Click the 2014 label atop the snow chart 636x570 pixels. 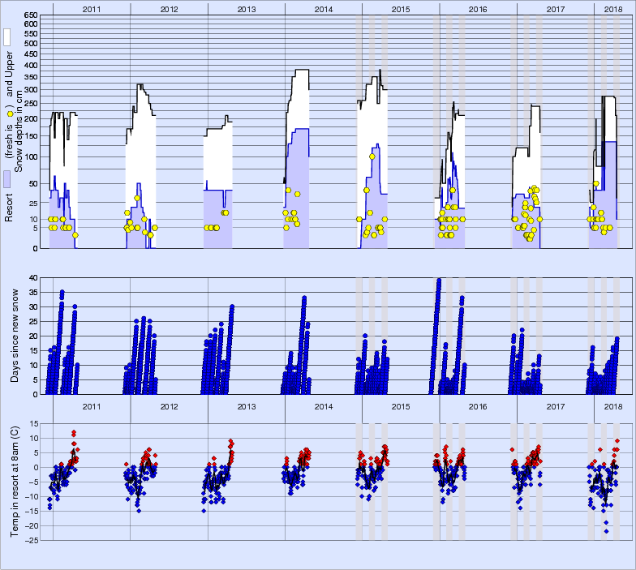pos(324,9)
